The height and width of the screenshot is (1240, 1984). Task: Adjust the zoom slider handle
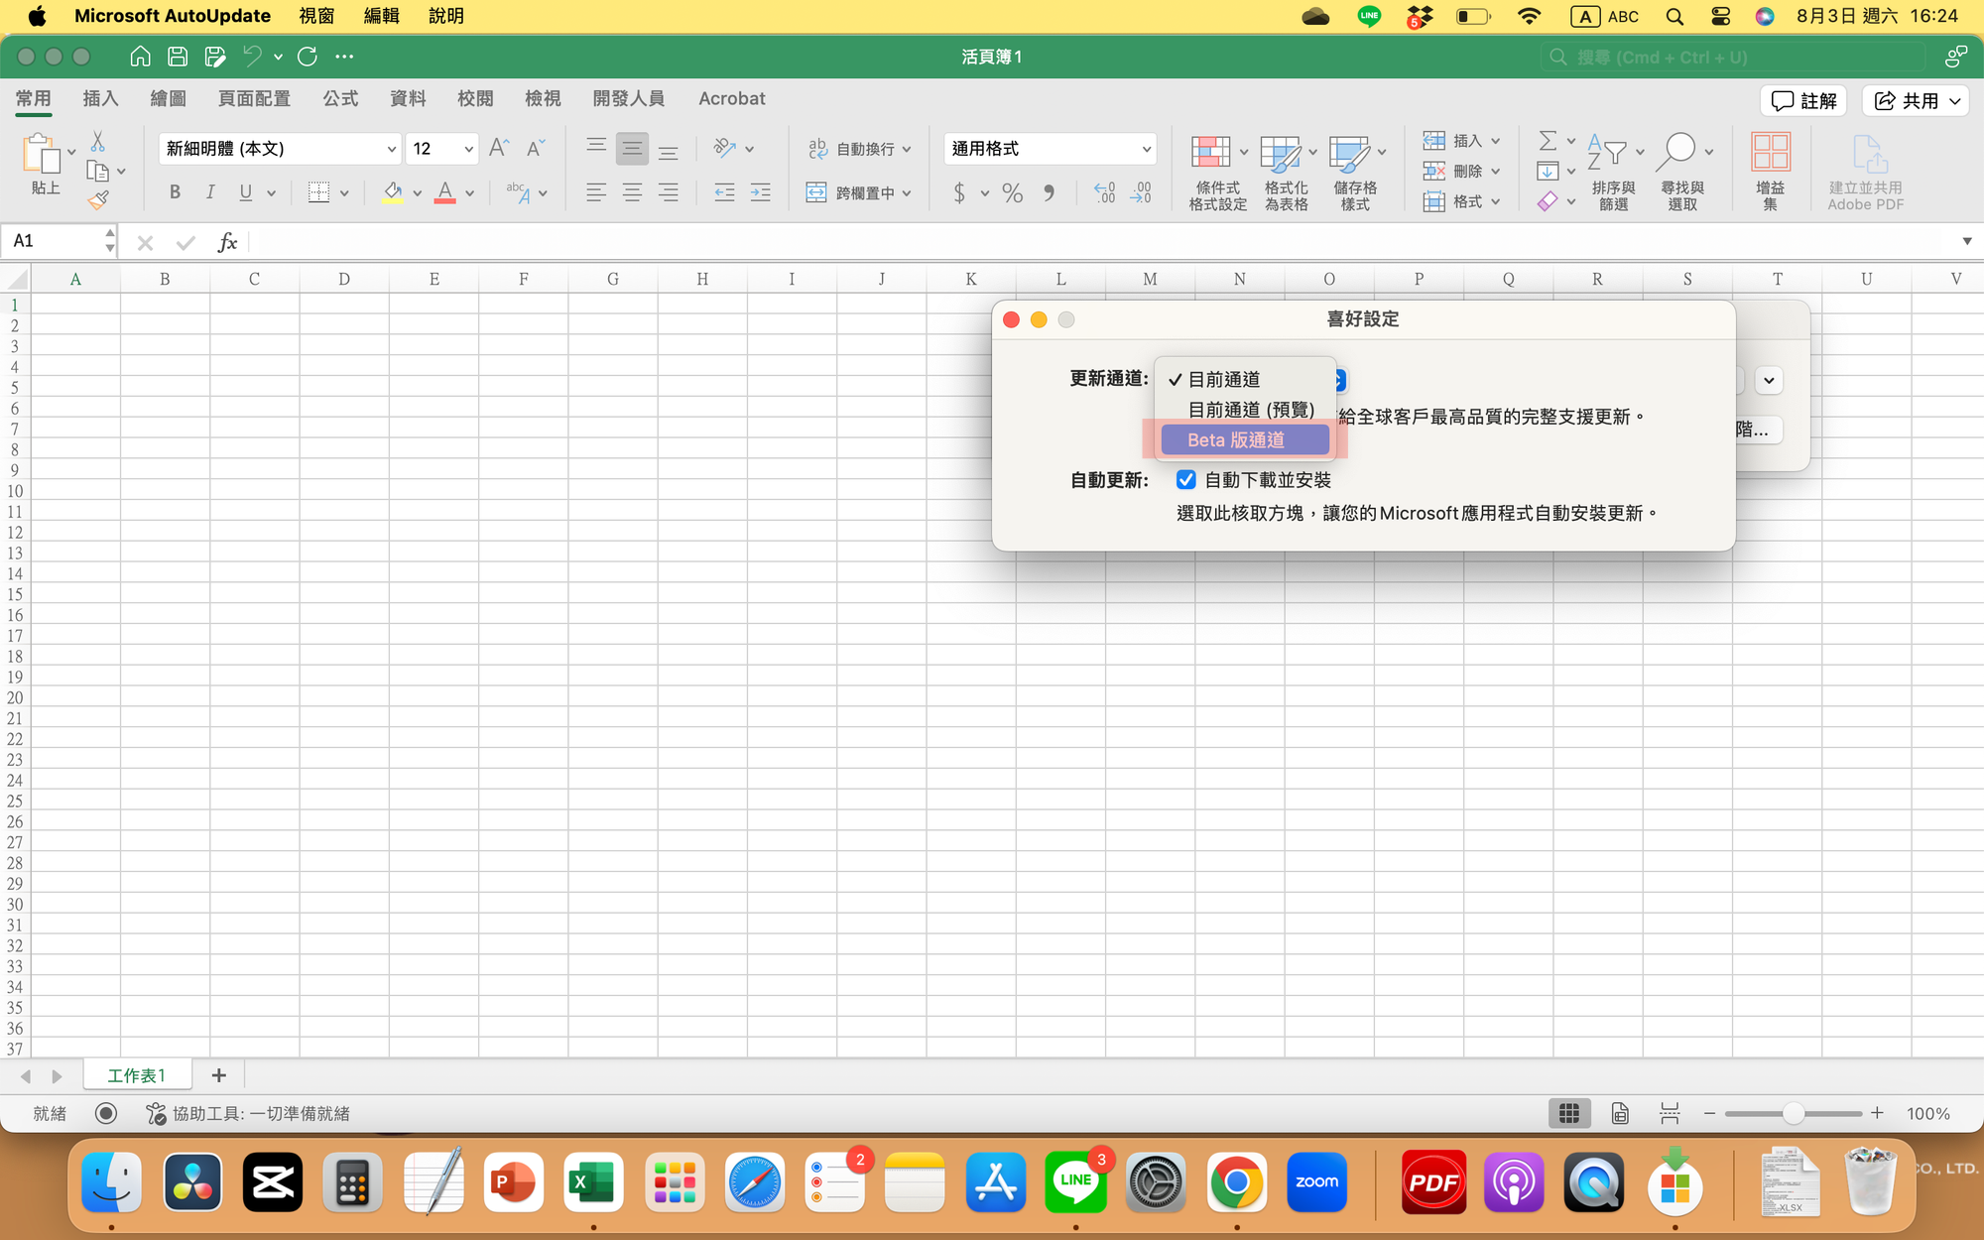click(x=1793, y=1113)
